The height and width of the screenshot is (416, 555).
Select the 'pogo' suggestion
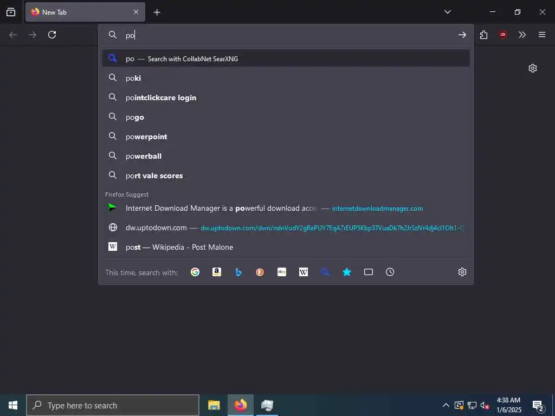coord(286,117)
